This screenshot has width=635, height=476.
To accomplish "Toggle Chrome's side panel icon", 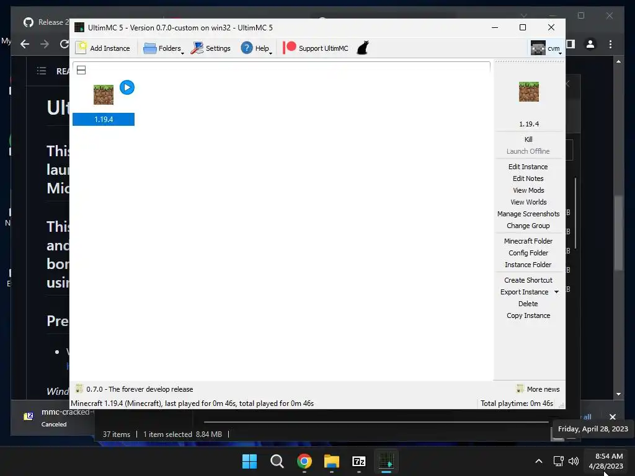I will pyautogui.click(x=571, y=44).
